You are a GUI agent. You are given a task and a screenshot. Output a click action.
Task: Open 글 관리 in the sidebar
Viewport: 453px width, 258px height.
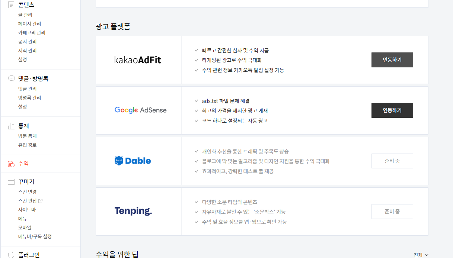point(25,15)
